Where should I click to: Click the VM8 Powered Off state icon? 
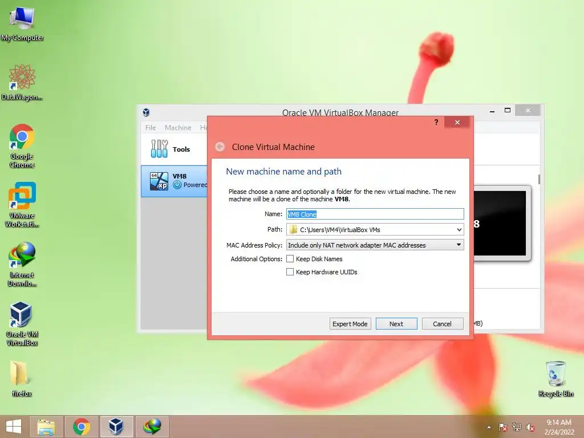click(x=177, y=185)
